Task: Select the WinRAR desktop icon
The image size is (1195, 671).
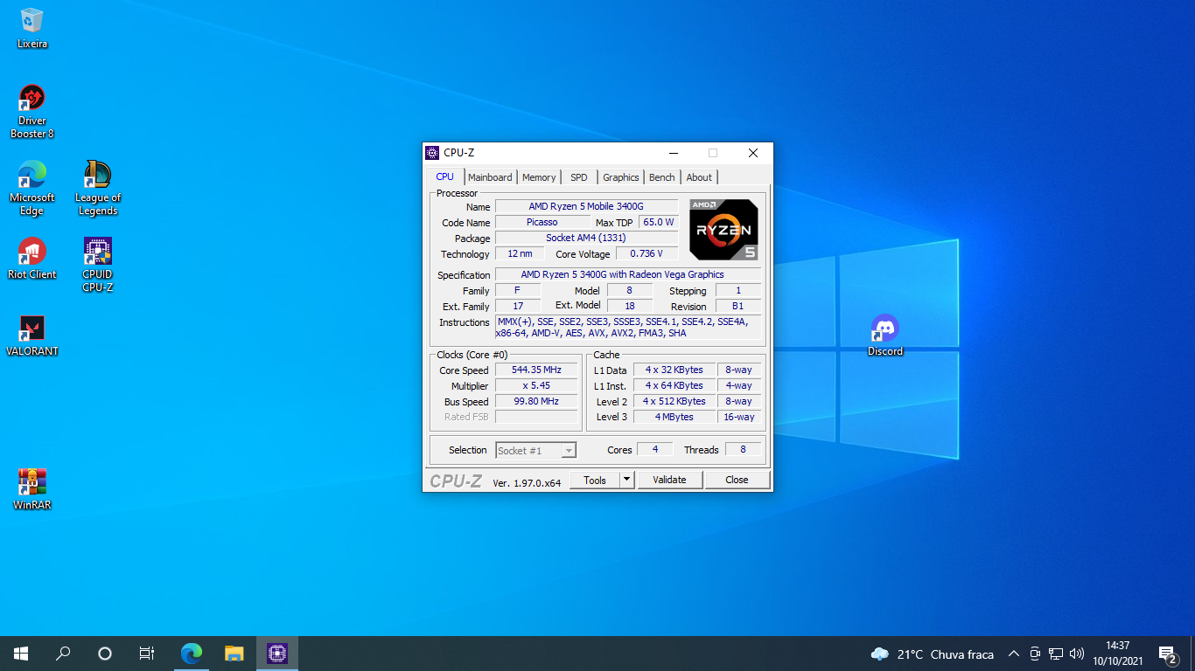Action: [32, 488]
